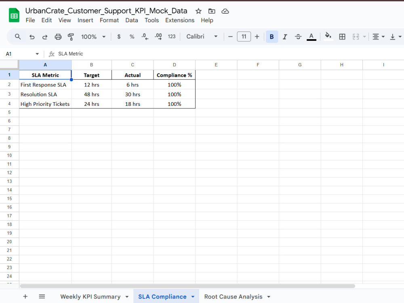Open vertical align dropdown
404x303 pixels.
(x=396, y=37)
